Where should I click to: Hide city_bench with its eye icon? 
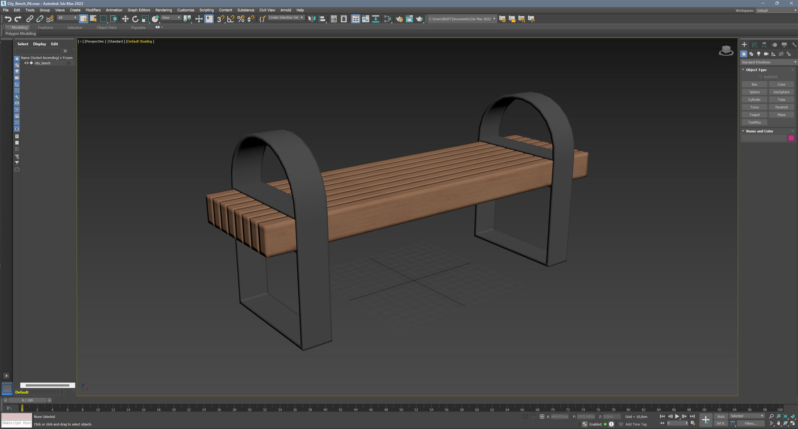[26, 63]
